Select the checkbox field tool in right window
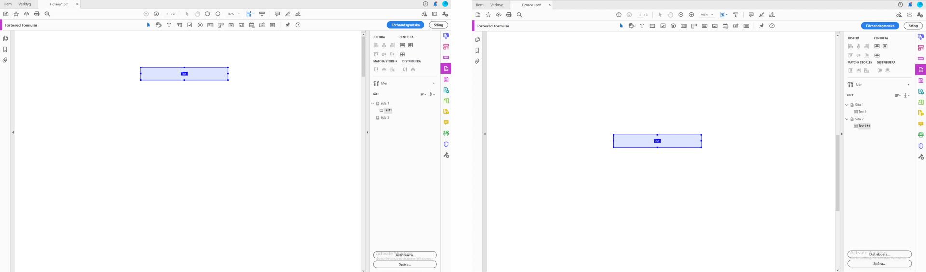Image resolution: width=926 pixels, height=272 pixels. [663, 26]
